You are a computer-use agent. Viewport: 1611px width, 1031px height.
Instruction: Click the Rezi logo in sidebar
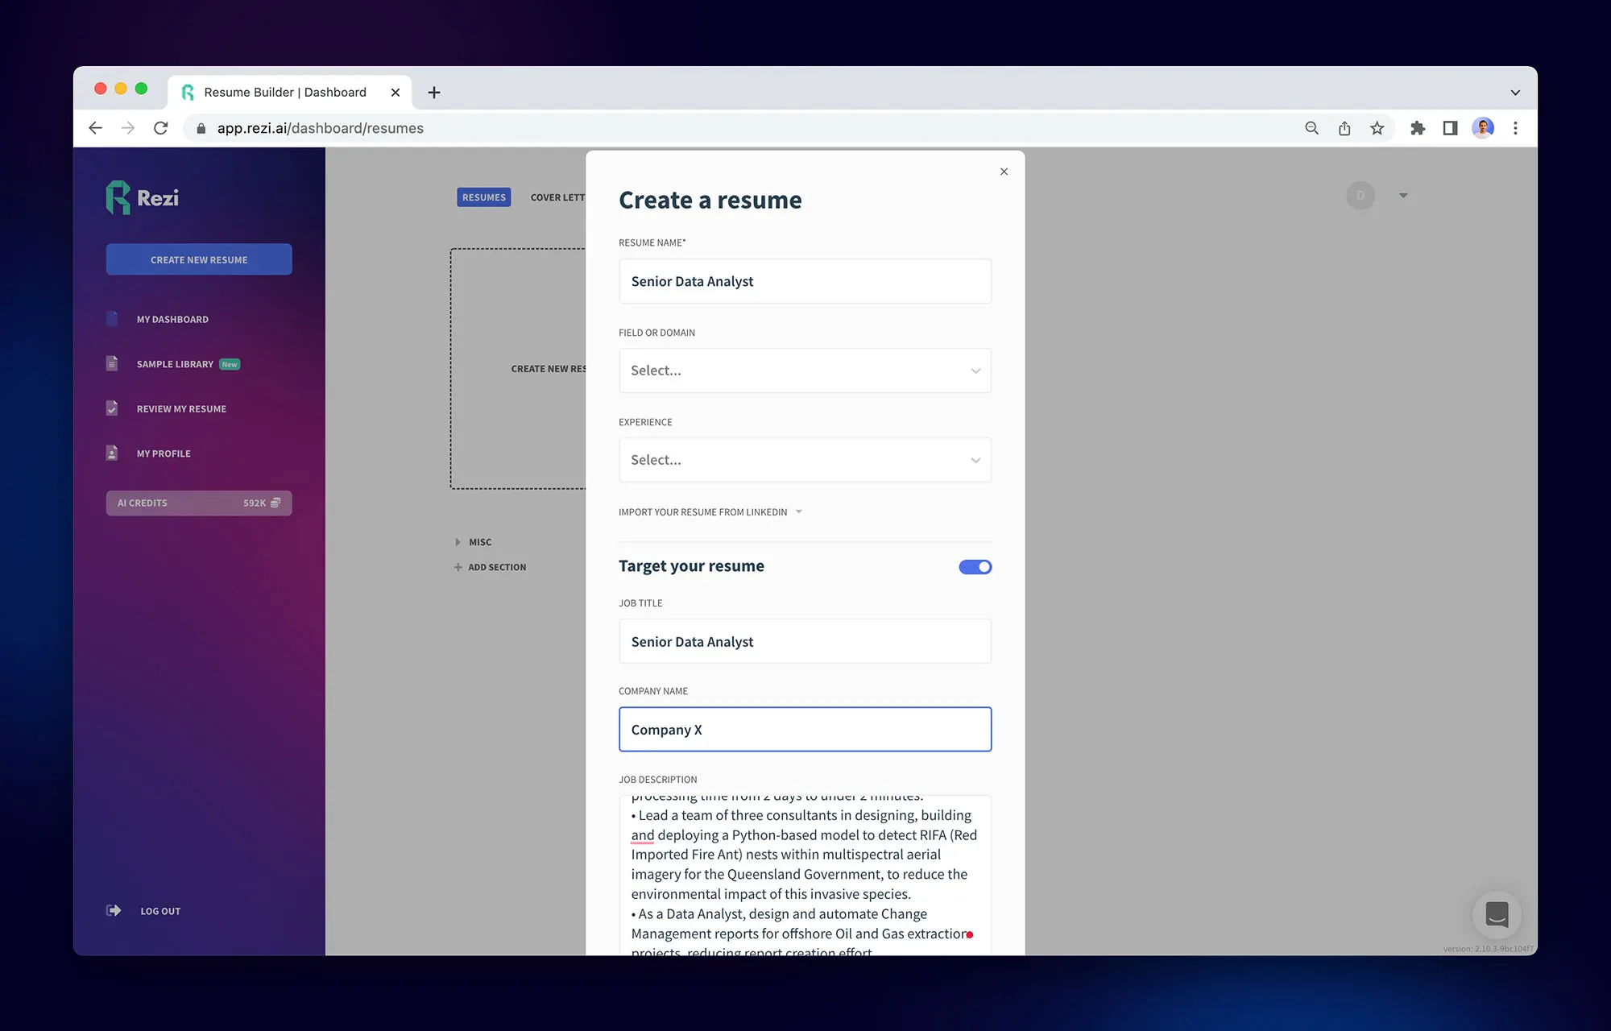click(143, 197)
